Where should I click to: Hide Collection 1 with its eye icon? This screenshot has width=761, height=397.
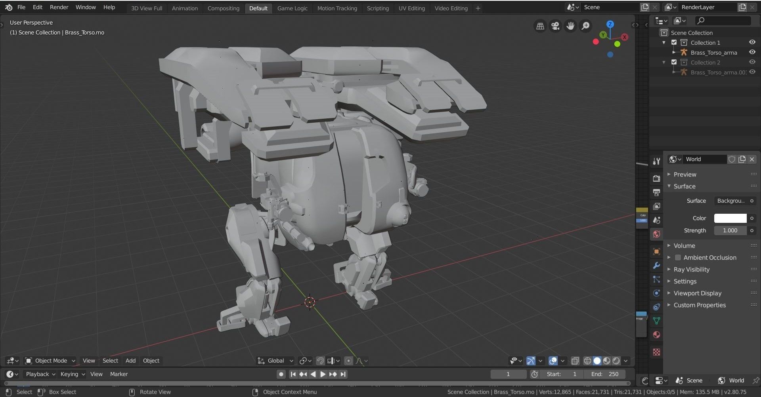[752, 42]
